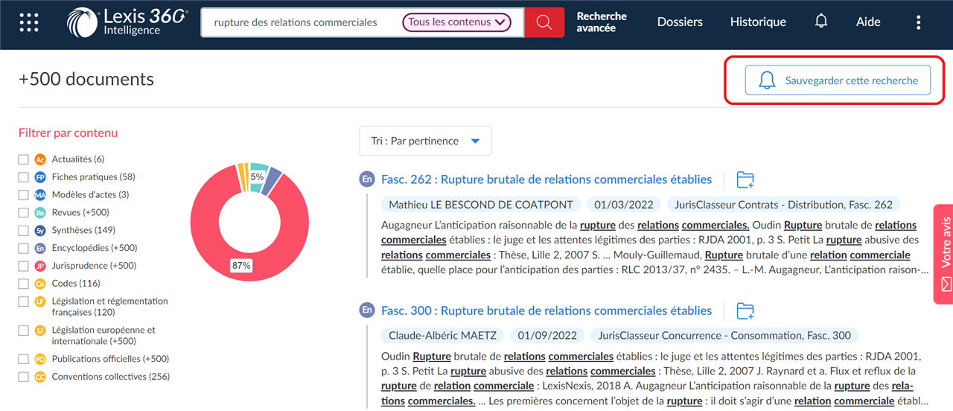Check the Conventions collectives (256) filter
953x411 pixels.
[x=24, y=377]
